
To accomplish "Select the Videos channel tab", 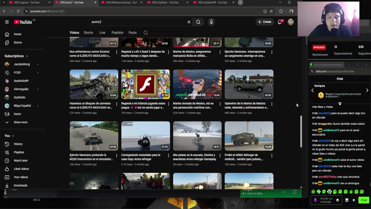I will click(74, 33).
